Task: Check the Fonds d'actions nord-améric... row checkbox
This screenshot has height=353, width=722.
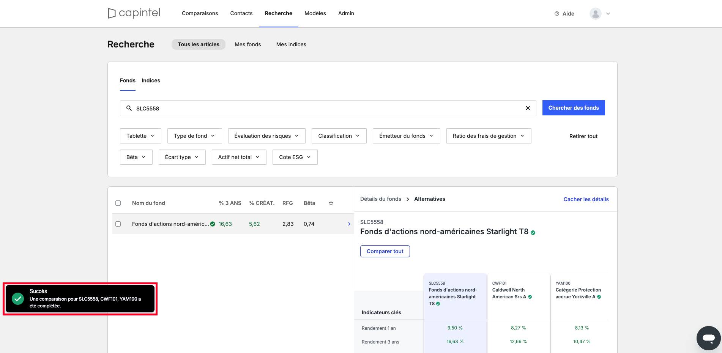Action: click(118, 224)
